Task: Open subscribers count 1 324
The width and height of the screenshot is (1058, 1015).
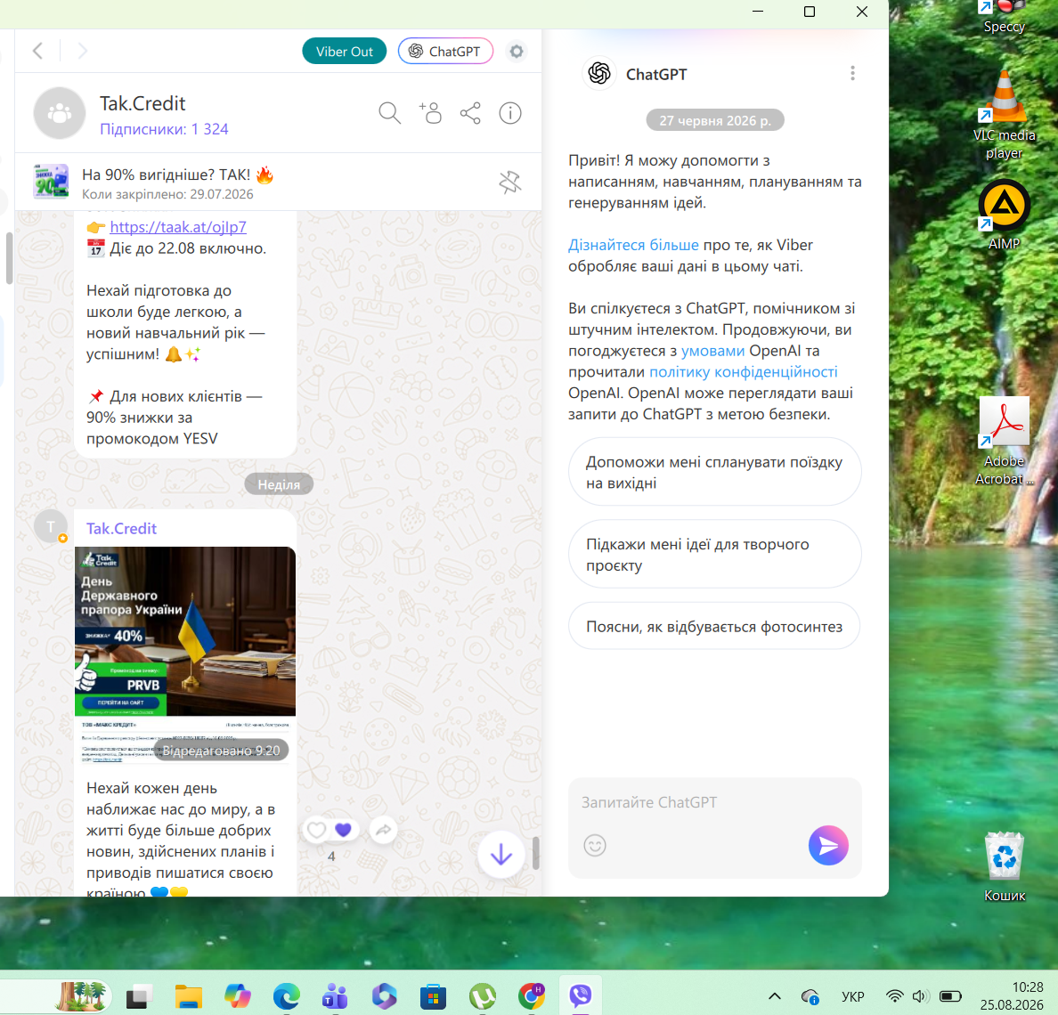Action: (164, 129)
